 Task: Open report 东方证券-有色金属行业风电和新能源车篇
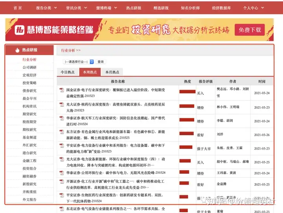coord(116,135)
